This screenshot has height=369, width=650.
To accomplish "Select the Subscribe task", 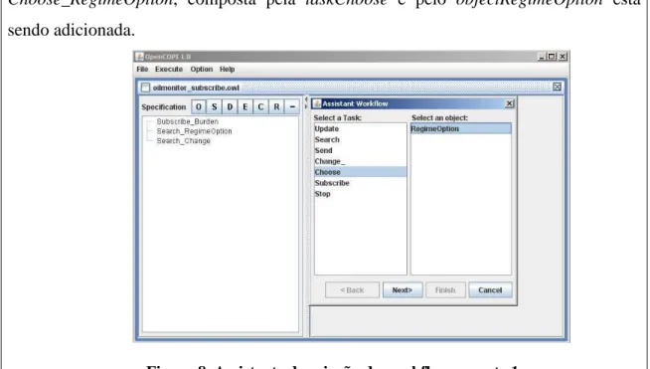I will click(x=360, y=183).
